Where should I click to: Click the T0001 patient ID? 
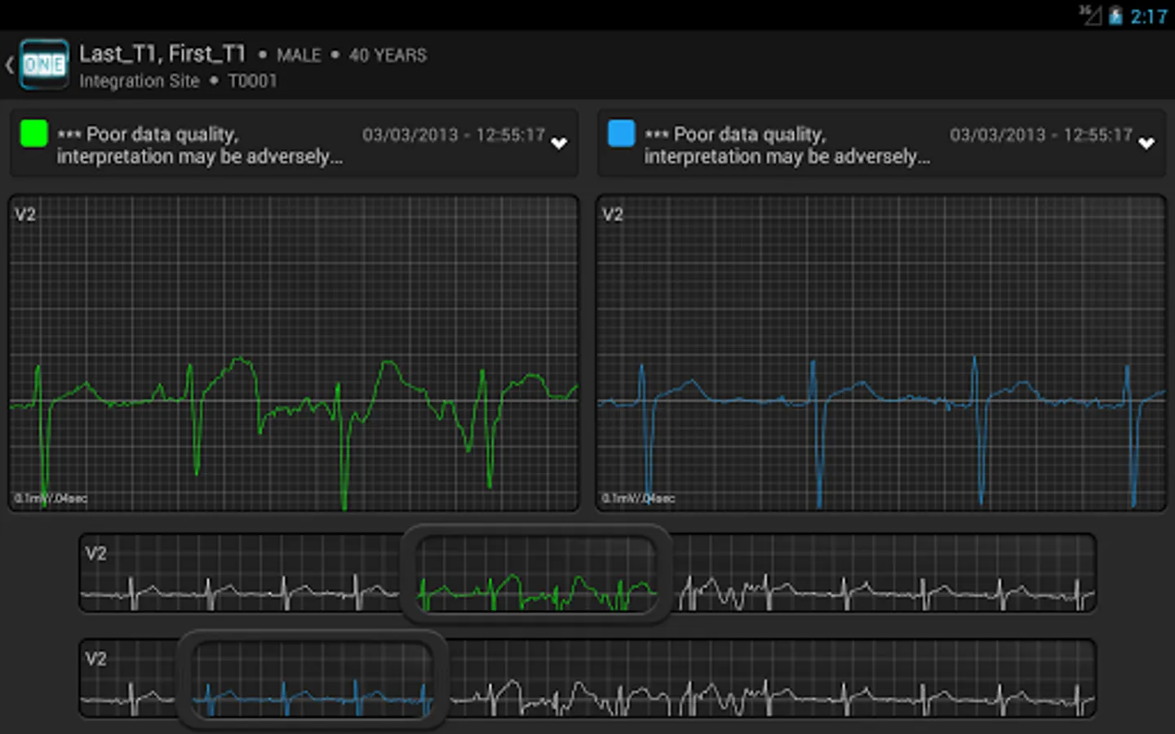(x=252, y=81)
